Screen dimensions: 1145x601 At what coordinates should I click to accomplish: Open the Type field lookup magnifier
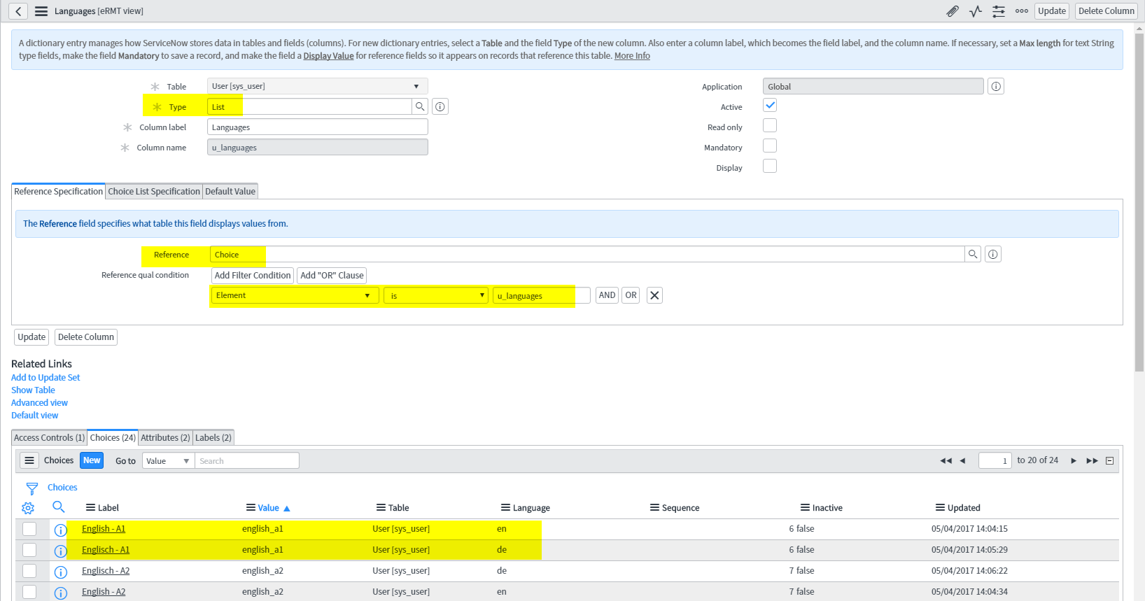tap(420, 106)
